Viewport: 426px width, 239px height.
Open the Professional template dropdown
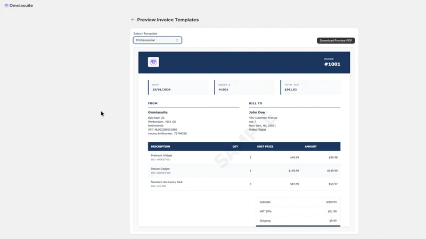(x=157, y=40)
